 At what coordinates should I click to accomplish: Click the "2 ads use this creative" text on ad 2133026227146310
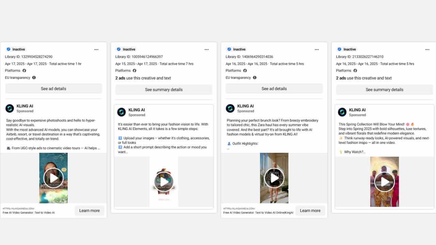364,78
